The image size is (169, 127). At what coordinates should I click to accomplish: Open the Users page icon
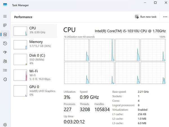click(5, 61)
